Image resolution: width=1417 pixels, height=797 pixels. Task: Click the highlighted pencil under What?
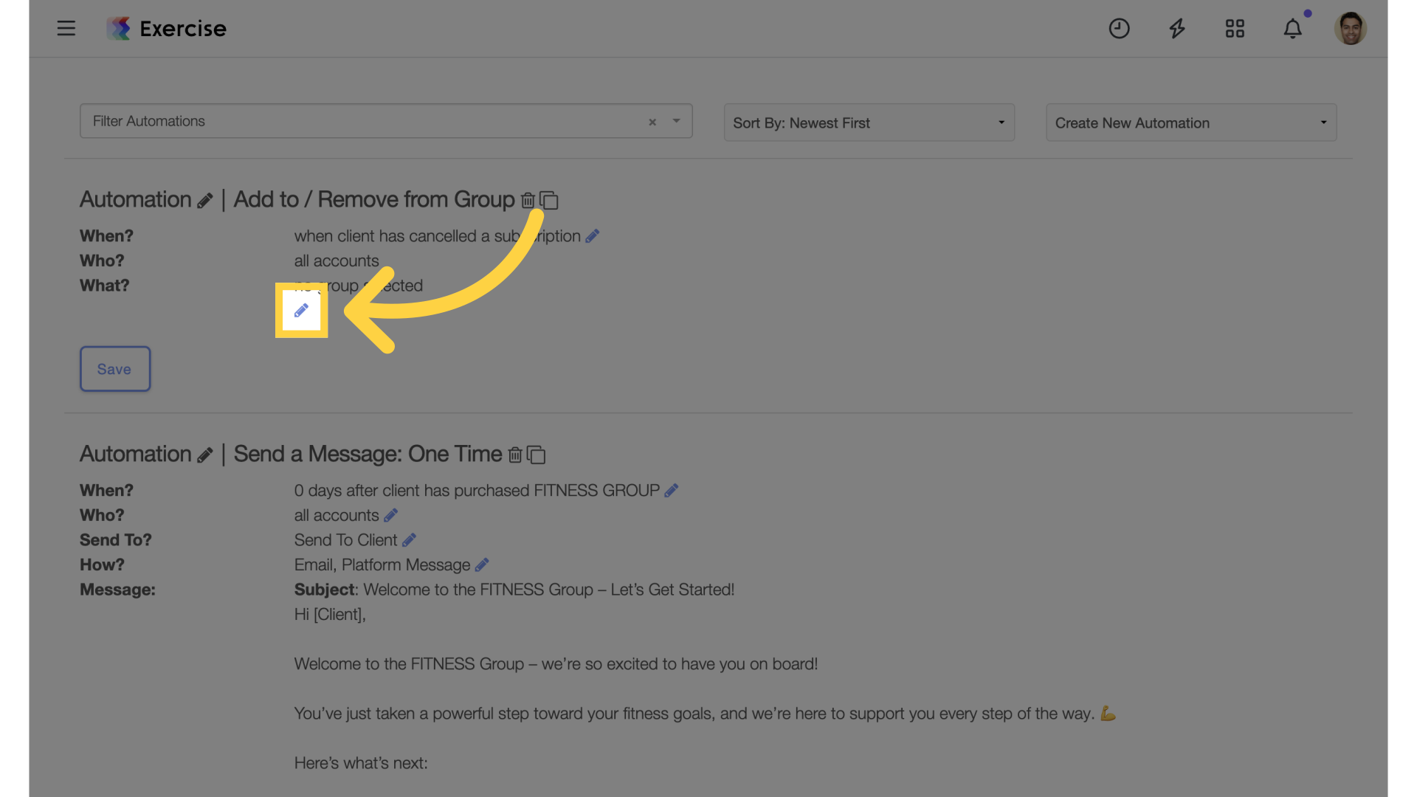click(301, 311)
